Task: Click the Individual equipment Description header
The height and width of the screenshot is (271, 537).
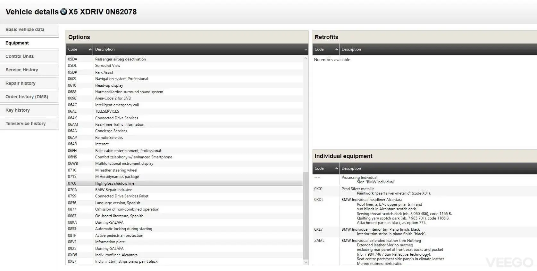Action: point(438,168)
